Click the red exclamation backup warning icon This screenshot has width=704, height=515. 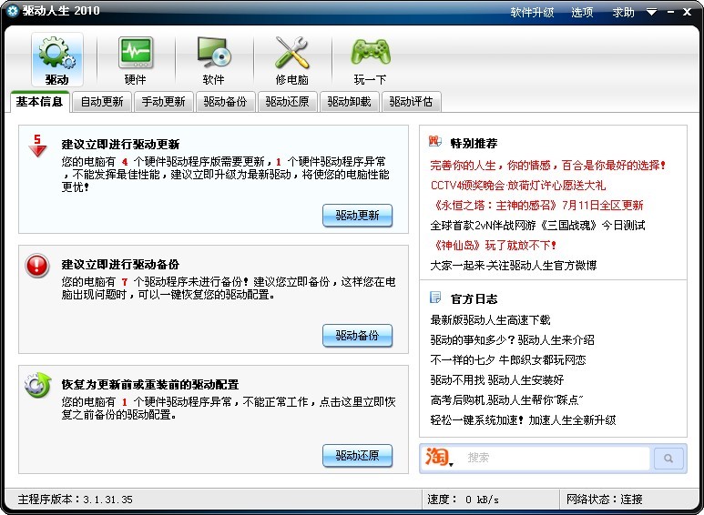coord(37,266)
